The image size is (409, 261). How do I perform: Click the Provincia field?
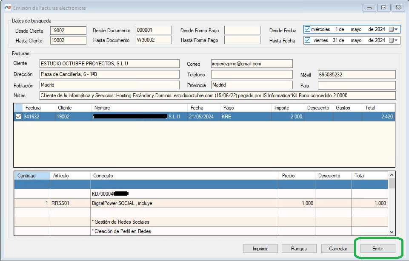[252, 85]
